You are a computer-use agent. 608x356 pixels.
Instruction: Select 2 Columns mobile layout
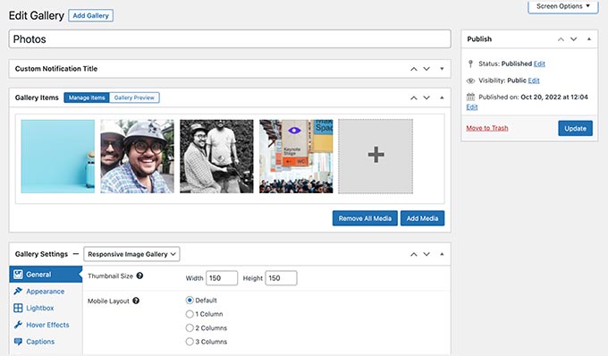point(190,328)
